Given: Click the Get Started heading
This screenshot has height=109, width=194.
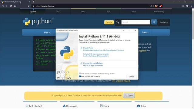Looking at the screenshot, I should coord(35,106).
